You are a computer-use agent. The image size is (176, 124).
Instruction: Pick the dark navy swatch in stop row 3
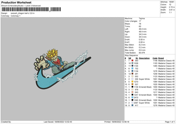click(x=133, y=66)
